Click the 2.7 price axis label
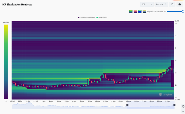Viewport: 185px width, 114px height. point(176,60)
